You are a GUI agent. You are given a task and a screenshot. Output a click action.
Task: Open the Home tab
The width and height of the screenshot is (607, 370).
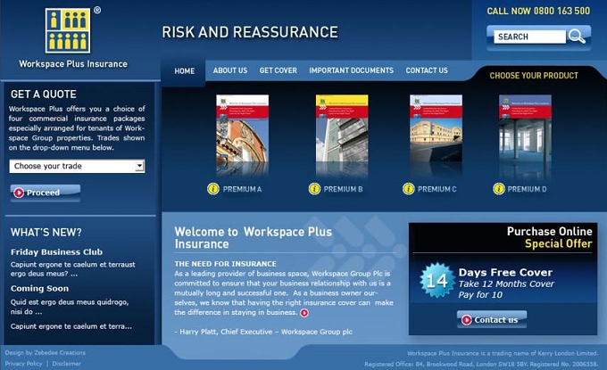pos(184,71)
